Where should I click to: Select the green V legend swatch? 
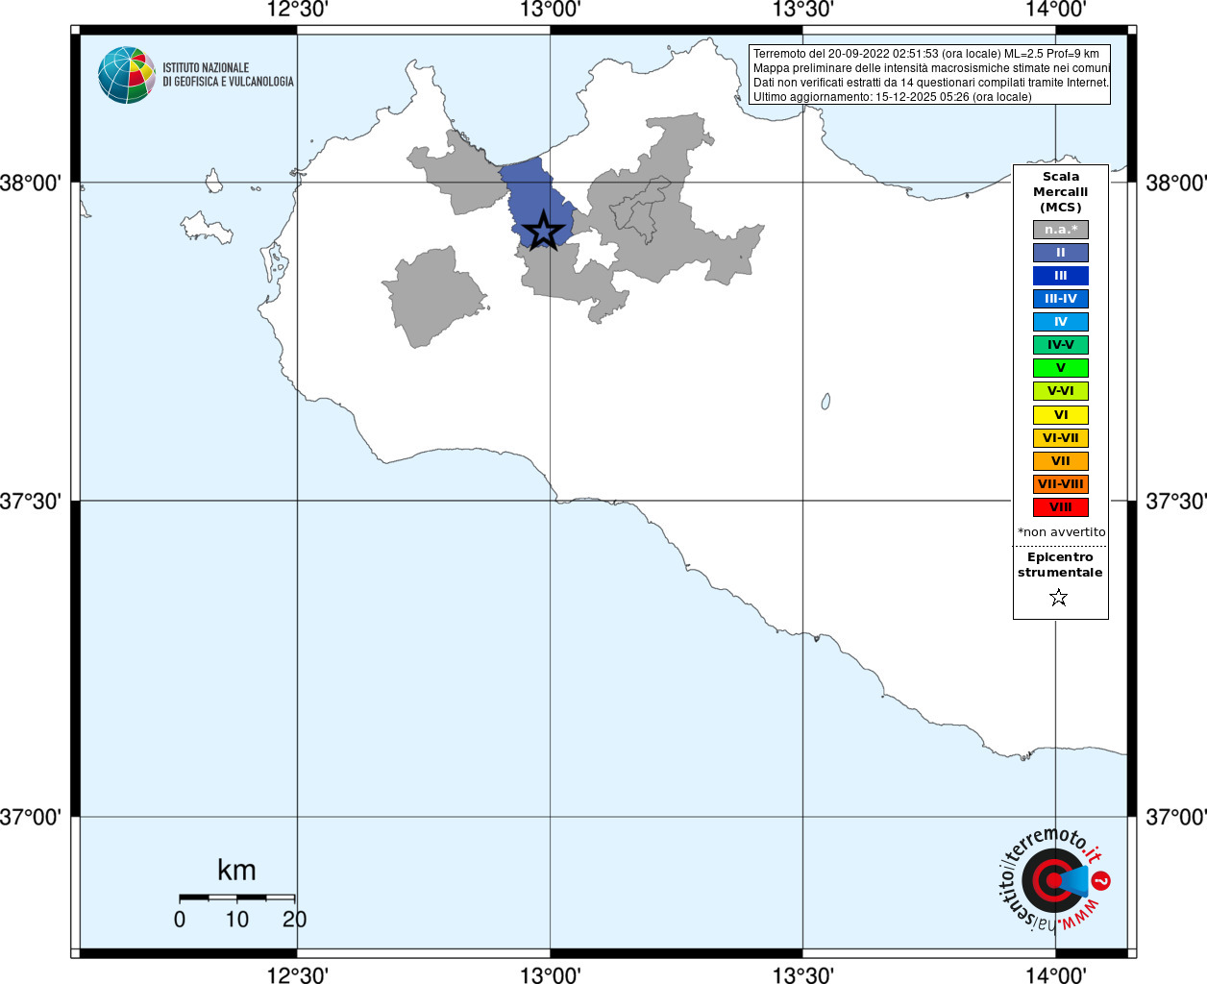tap(1061, 368)
